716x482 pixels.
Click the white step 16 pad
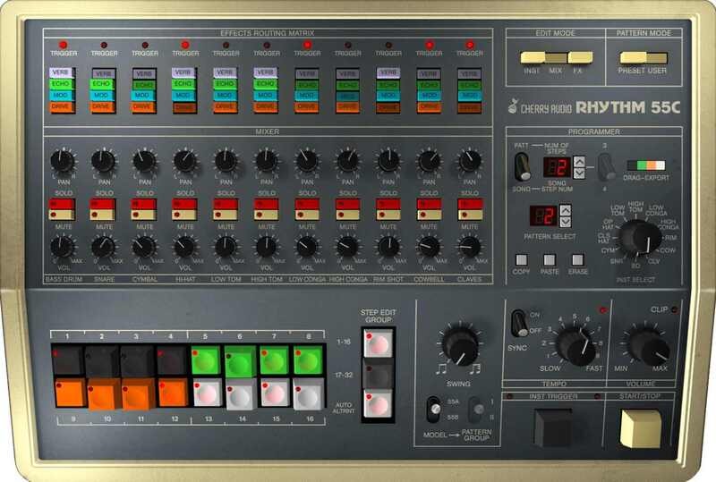(307, 392)
